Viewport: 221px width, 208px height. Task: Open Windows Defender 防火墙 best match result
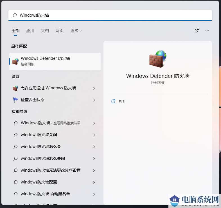click(55, 61)
